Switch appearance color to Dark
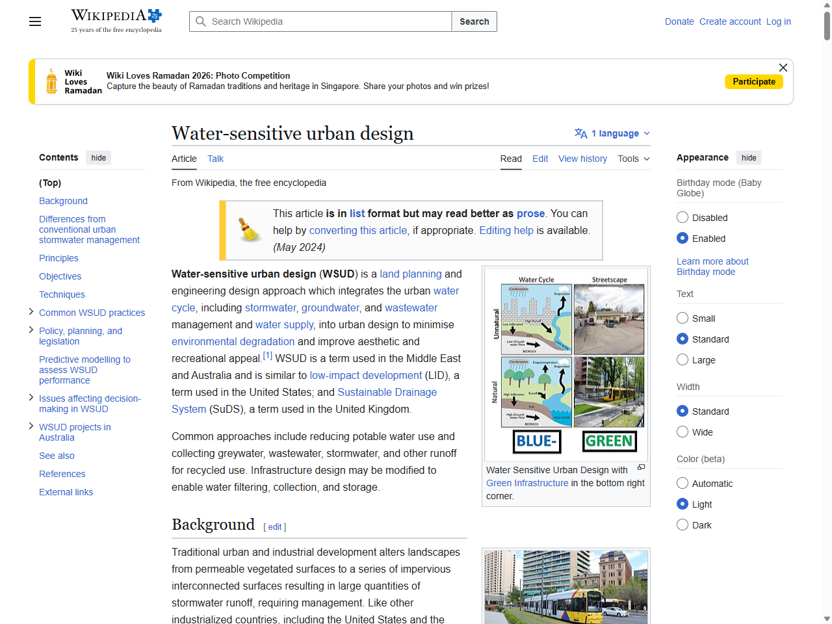The image size is (832, 624). (x=682, y=525)
